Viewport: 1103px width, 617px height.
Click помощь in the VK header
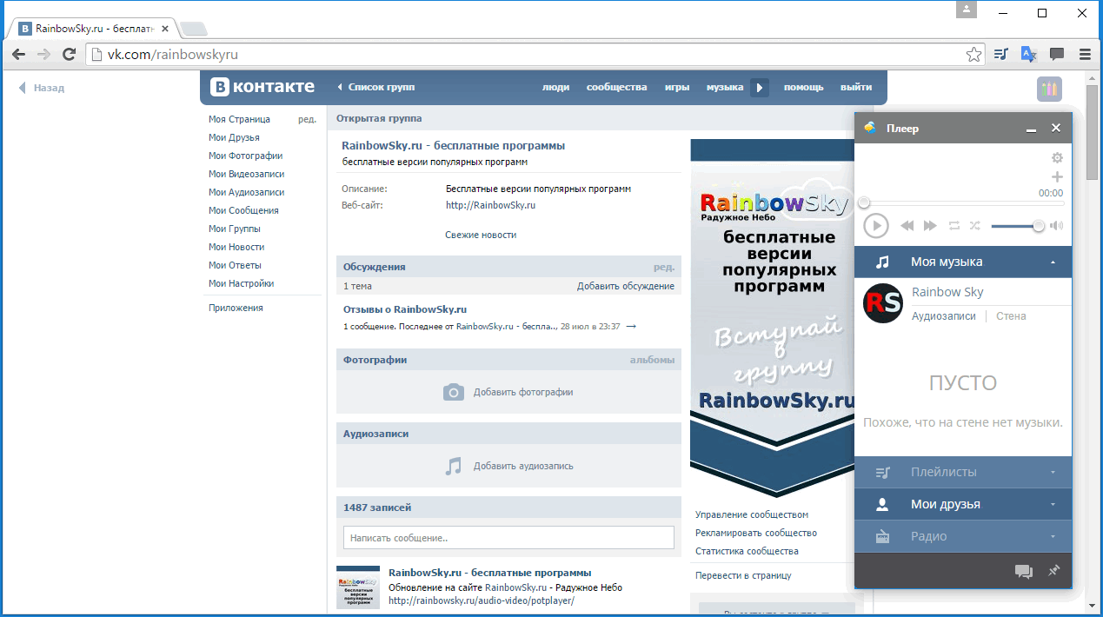coord(803,87)
